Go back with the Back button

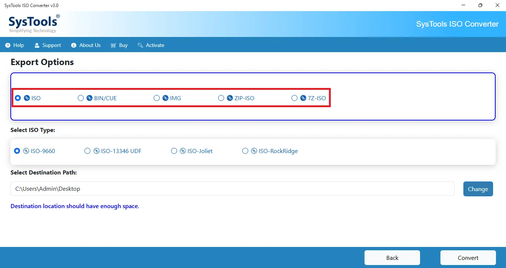tap(392, 258)
